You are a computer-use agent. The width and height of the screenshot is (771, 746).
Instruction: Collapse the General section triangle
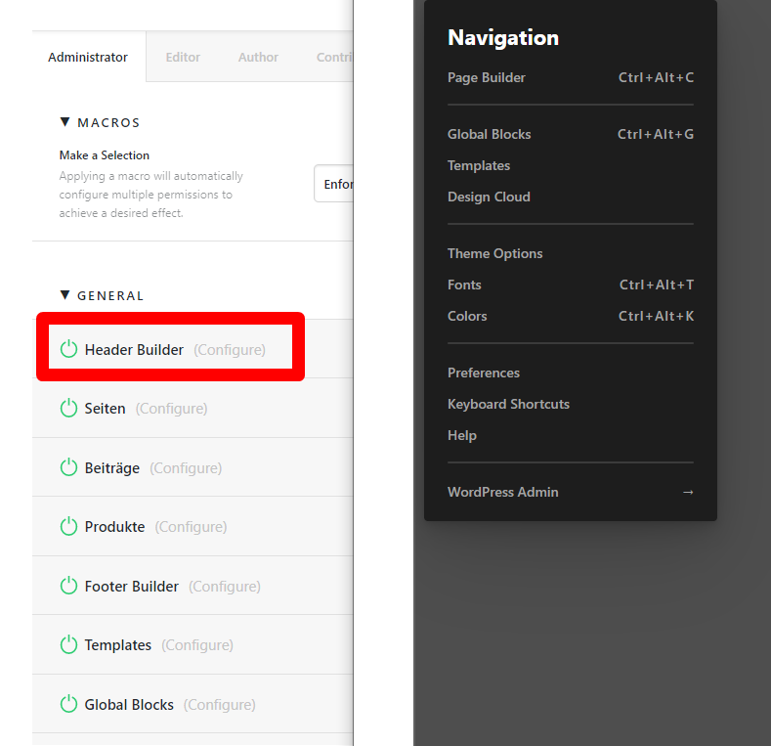coord(65,295)
